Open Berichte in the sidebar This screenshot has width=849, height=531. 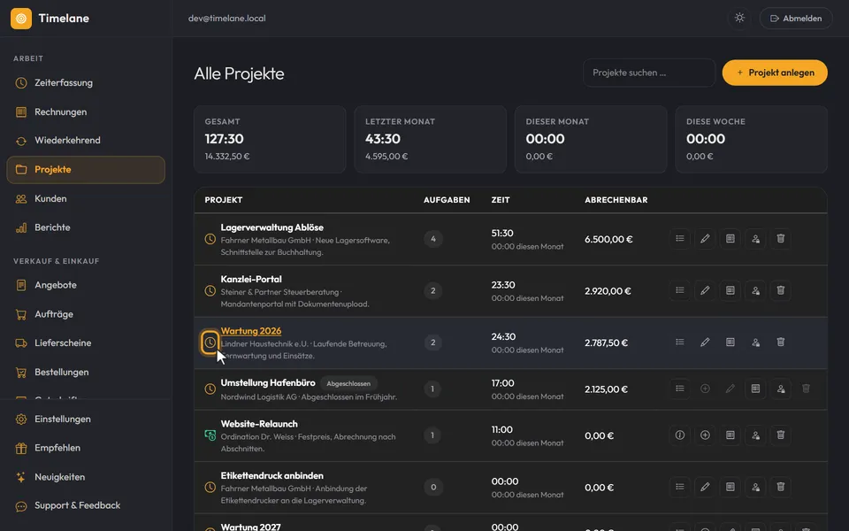click(x=86, y=227)
